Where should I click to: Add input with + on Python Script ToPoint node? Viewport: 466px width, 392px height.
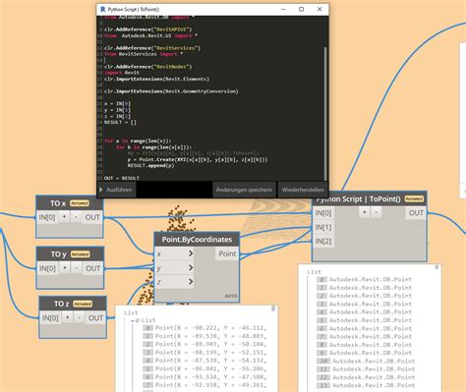[365, 212]
